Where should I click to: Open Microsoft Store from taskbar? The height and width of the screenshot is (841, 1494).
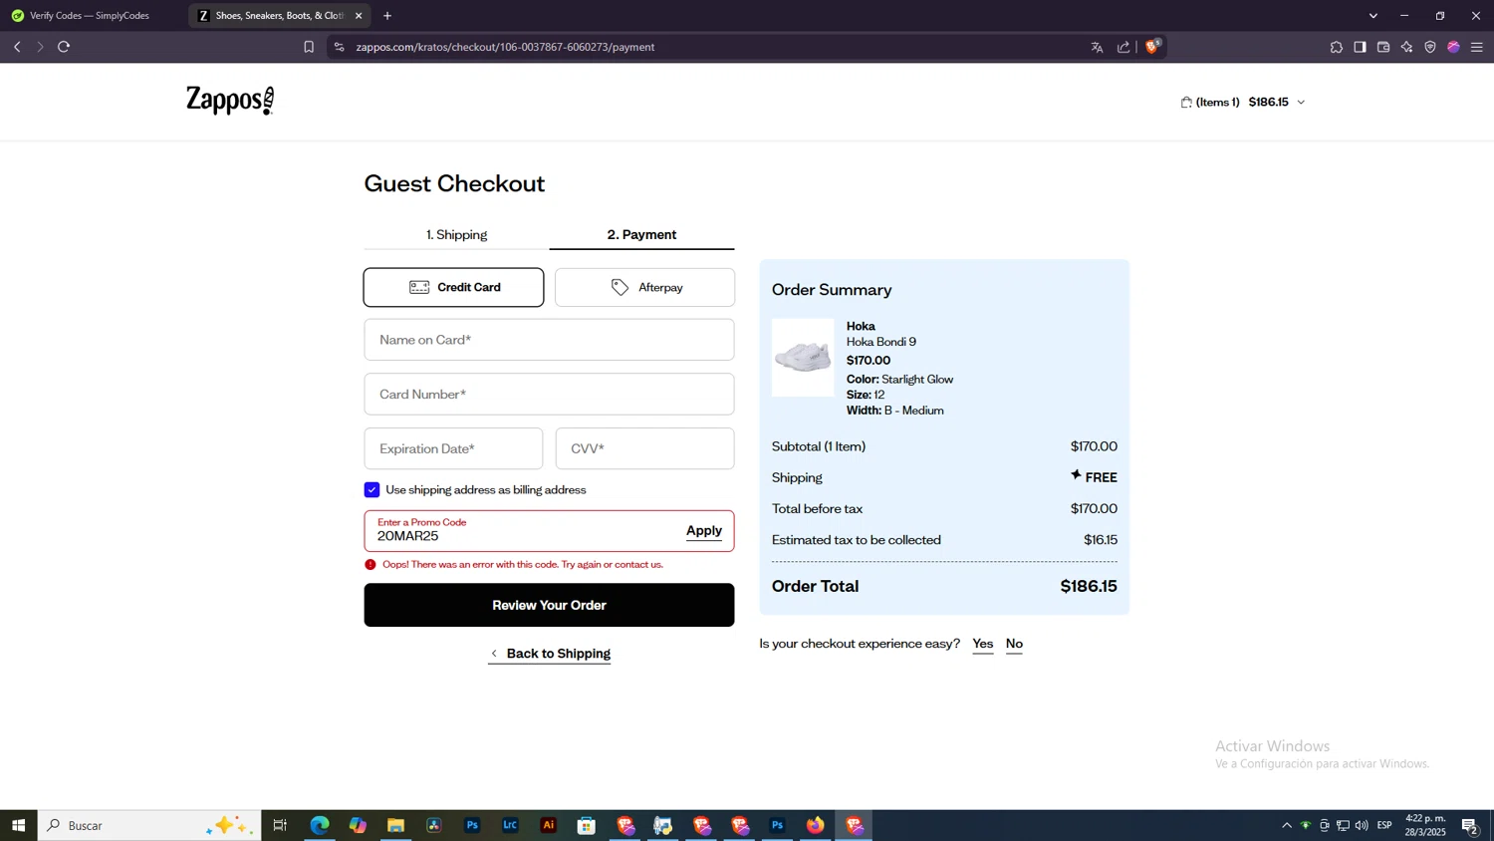pos(587,825)
